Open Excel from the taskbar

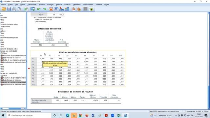[x=119, y=115]
